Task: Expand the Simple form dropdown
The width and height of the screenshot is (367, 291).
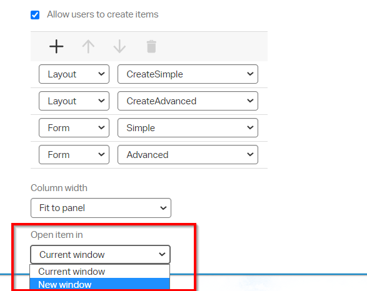Action: (188, 128)
